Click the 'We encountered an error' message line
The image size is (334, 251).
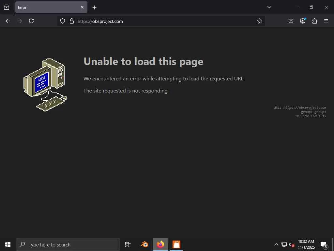tap(164, 79)
